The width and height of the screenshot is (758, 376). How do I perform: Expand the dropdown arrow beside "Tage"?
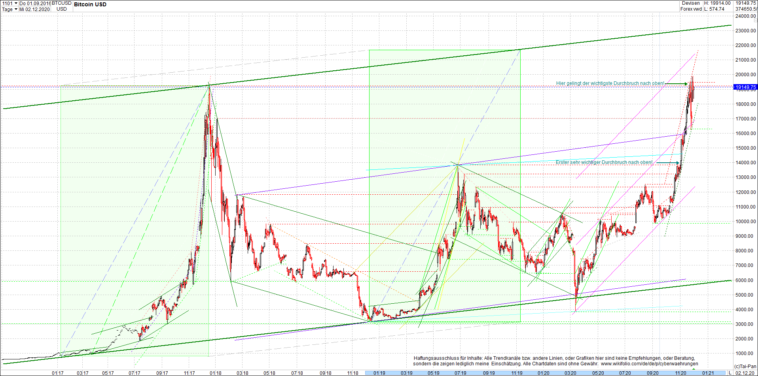tap(16, 9)
